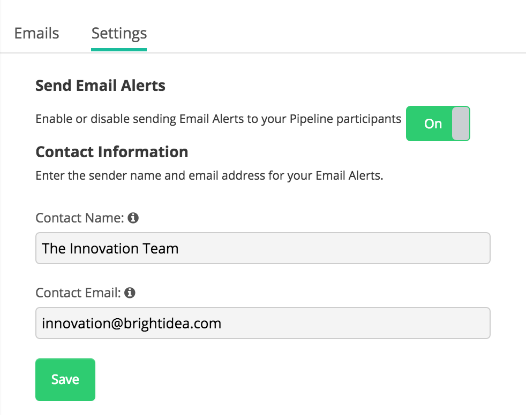Click the gray knob of the On switch
The image size is (526, 415).
pos(460,124)
